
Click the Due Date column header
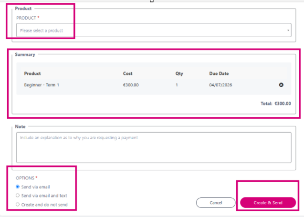(219, 73)
